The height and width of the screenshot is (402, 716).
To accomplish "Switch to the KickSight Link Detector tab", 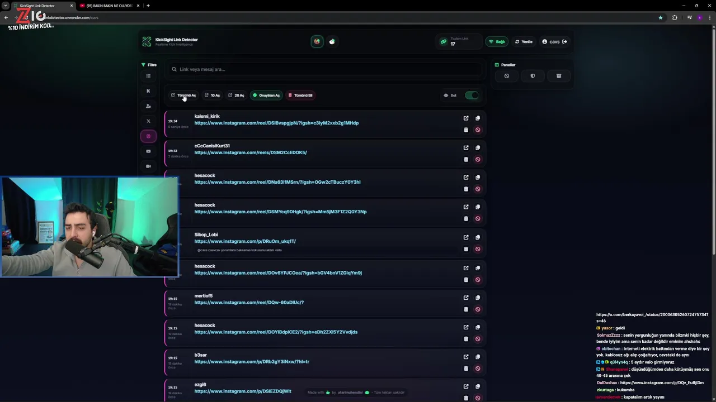I will click(44, 6).
